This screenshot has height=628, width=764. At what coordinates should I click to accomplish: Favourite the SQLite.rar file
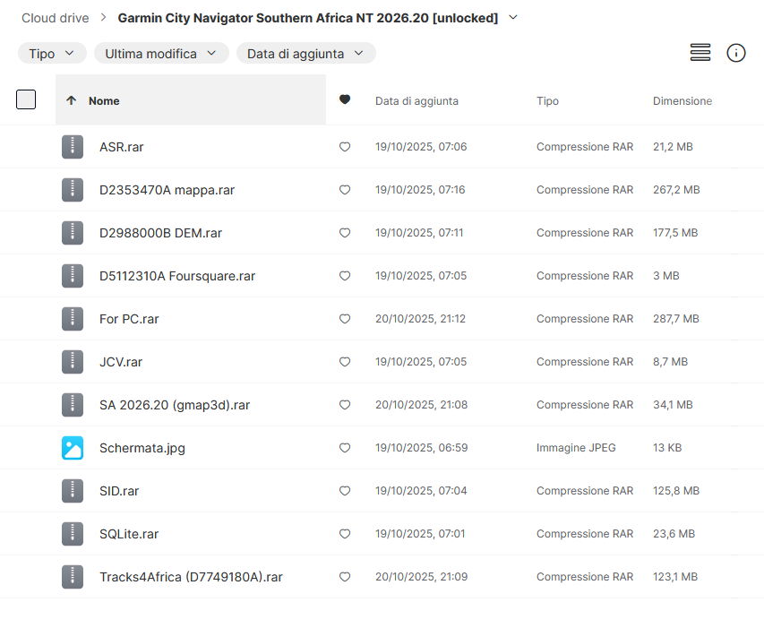coord(345,533)
